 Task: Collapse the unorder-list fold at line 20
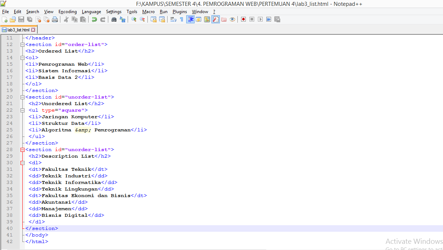(x=22, y=97)
